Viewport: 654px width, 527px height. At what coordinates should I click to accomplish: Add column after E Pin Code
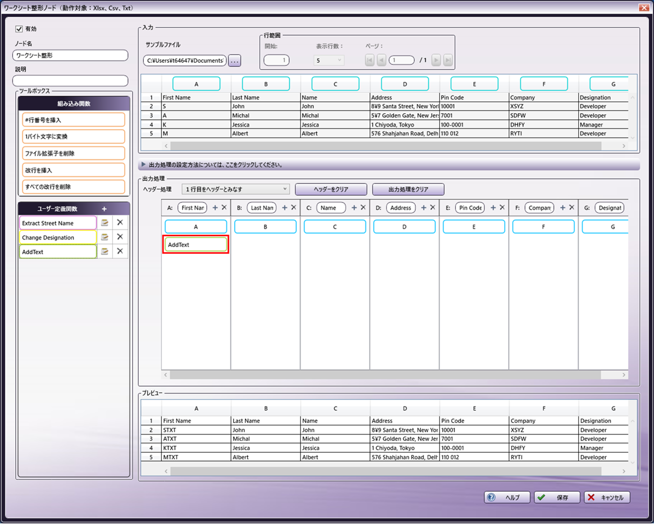[x=493, y=208]
